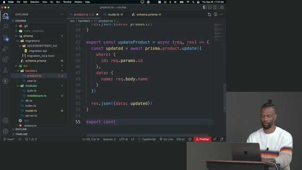This screenshot has width=302, height=170.
Task: Click the Prettier status bar button
Action: tap(202, 139)
